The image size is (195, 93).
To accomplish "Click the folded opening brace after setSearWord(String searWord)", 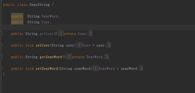I will coord(95,68).
